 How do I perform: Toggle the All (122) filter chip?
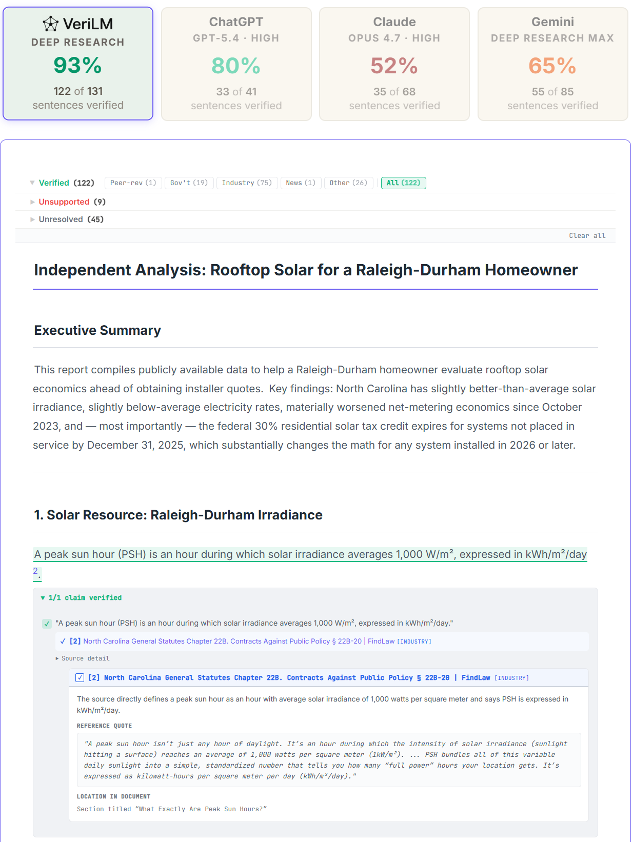pyautogui.click(x=404, y=183)
